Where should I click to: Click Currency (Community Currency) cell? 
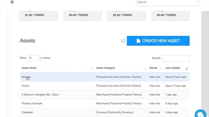click(115, 112)
